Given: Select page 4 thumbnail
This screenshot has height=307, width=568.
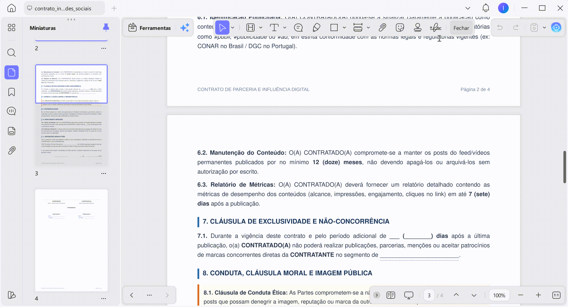Looking at the screenshot, I should pyautogui.click(x=71, y=240).
